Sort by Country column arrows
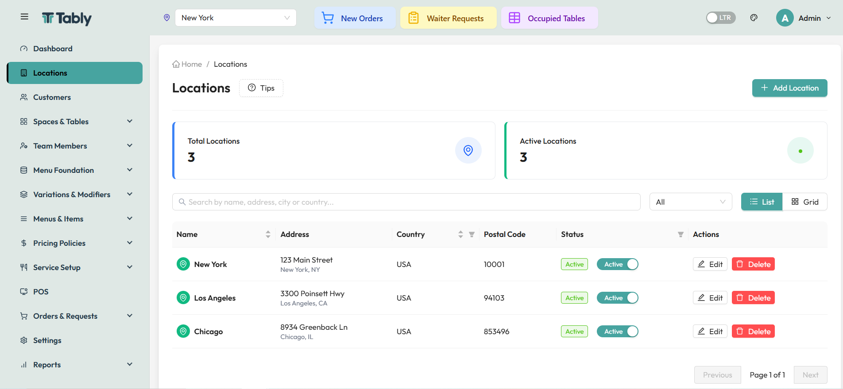This screenshot has height=389, width=843. tap(460, 234)
